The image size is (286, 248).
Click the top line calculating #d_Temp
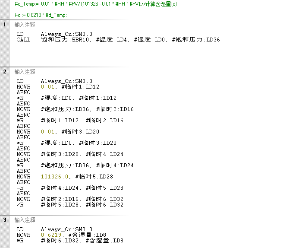pos(96,4)
